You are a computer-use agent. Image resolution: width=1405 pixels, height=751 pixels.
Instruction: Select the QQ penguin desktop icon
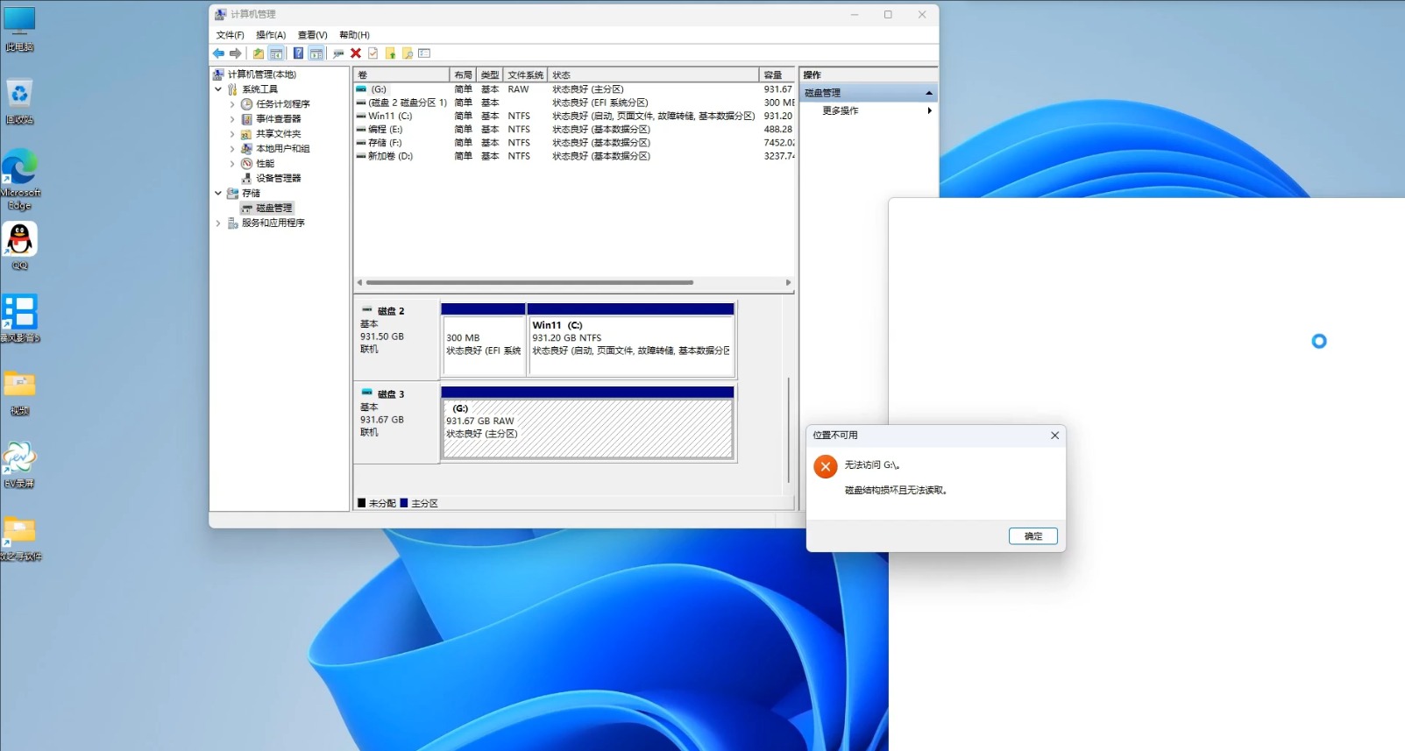click(x=19, y=246)
